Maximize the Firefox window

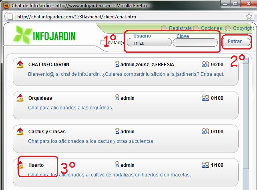(x=235, y=4)
